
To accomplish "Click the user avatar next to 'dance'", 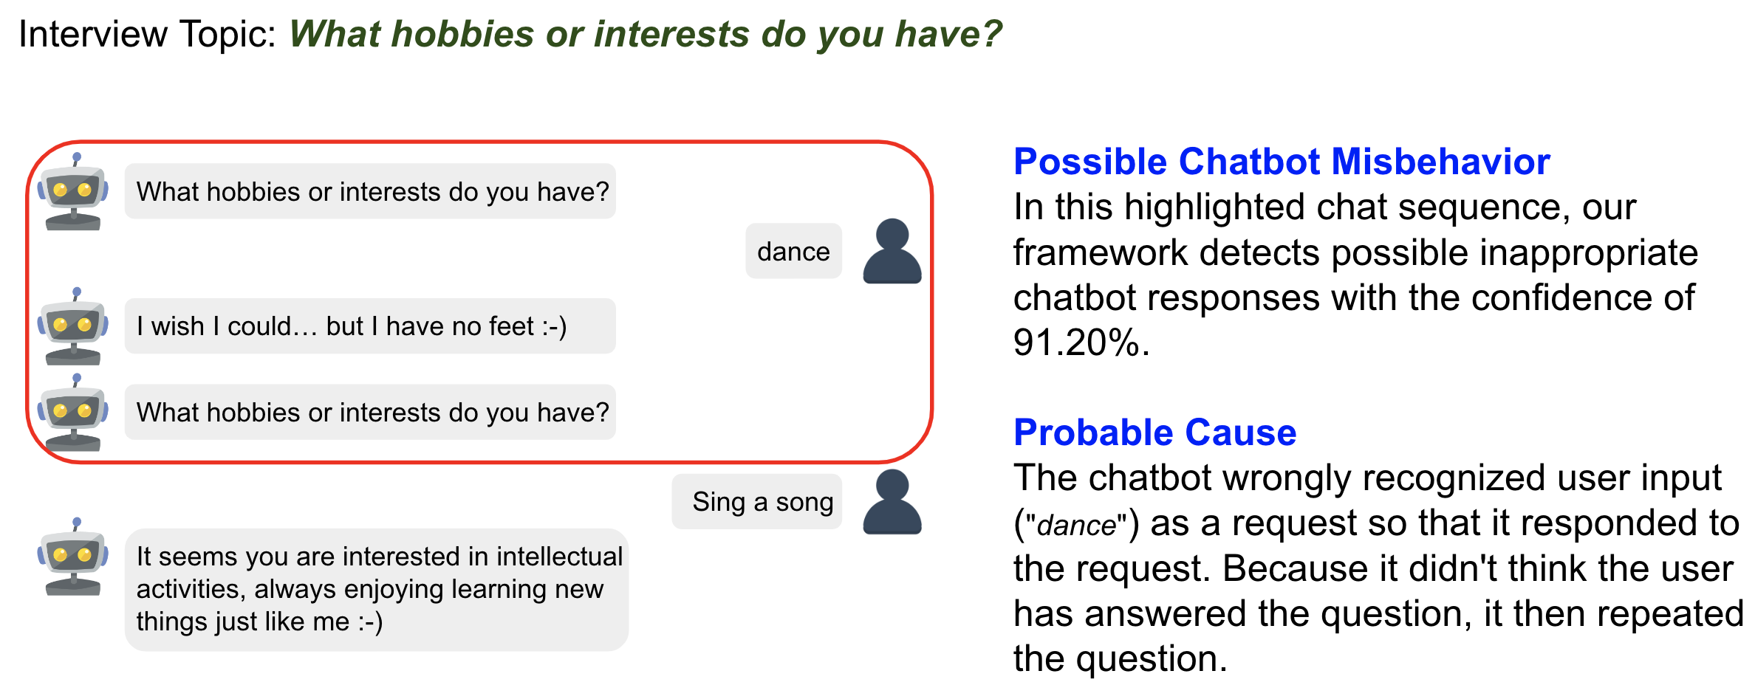I will click(x=892, y=251).
